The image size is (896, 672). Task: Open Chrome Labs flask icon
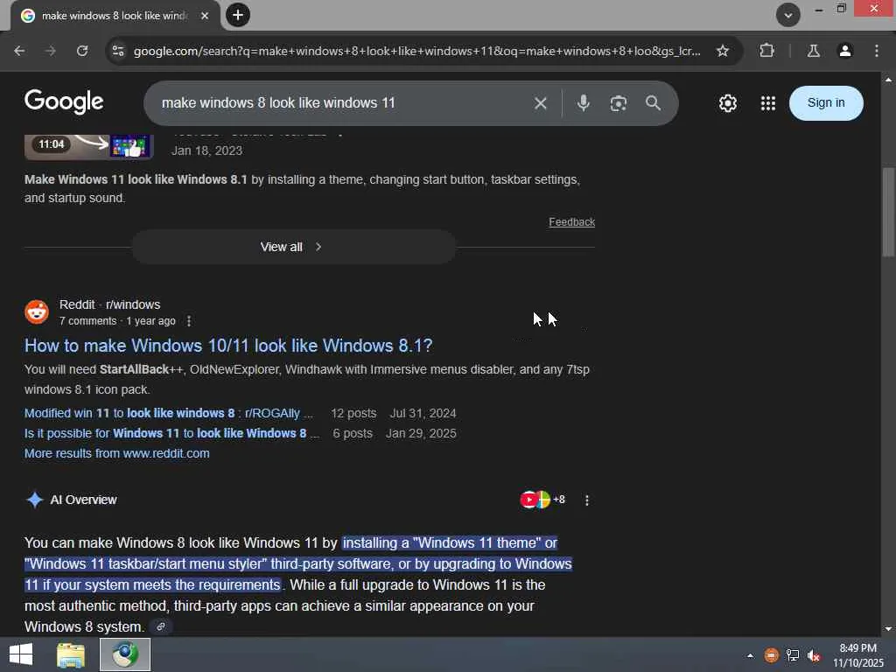pos(813,51)
